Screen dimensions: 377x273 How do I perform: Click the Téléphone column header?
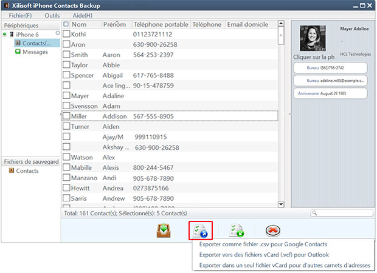(207, 24)
